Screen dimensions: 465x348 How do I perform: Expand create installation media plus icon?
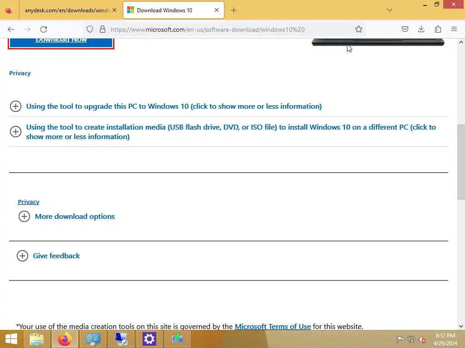point(16,132)
